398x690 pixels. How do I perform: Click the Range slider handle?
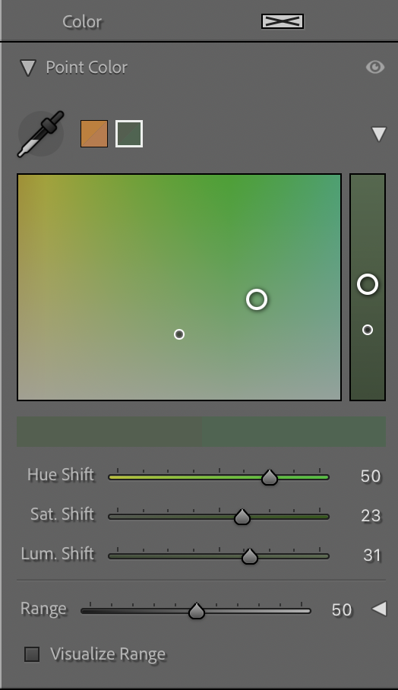[197, 611]
